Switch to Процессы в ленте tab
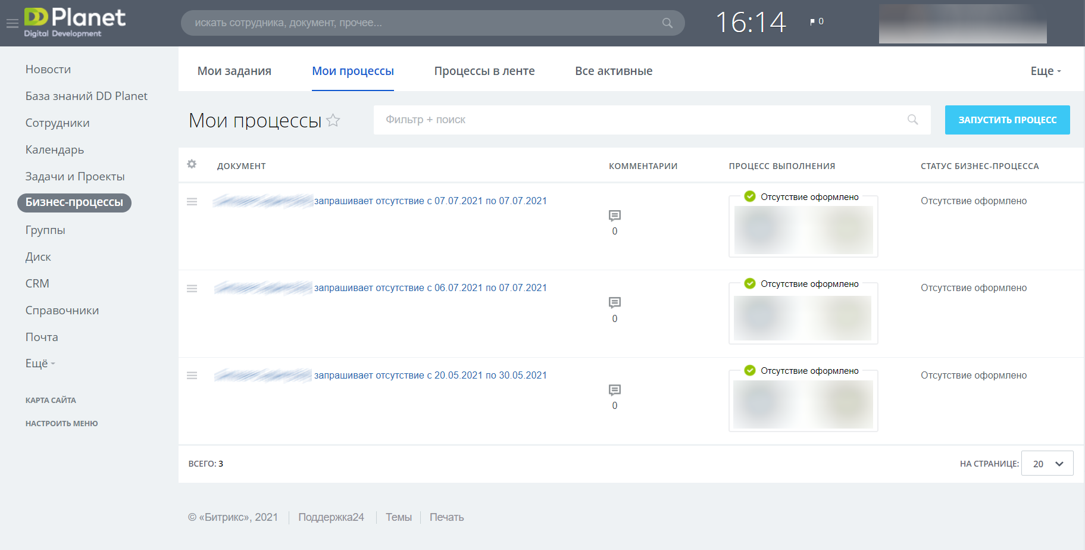The width and height of the screenshot is (1085, 550). click(x=484, y=71)
